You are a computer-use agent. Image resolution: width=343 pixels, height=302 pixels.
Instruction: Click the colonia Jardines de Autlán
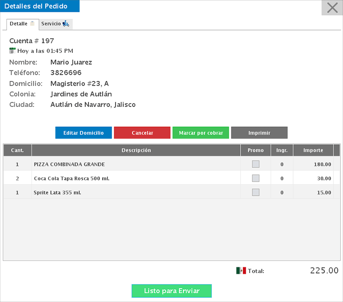tap(81, 94)
